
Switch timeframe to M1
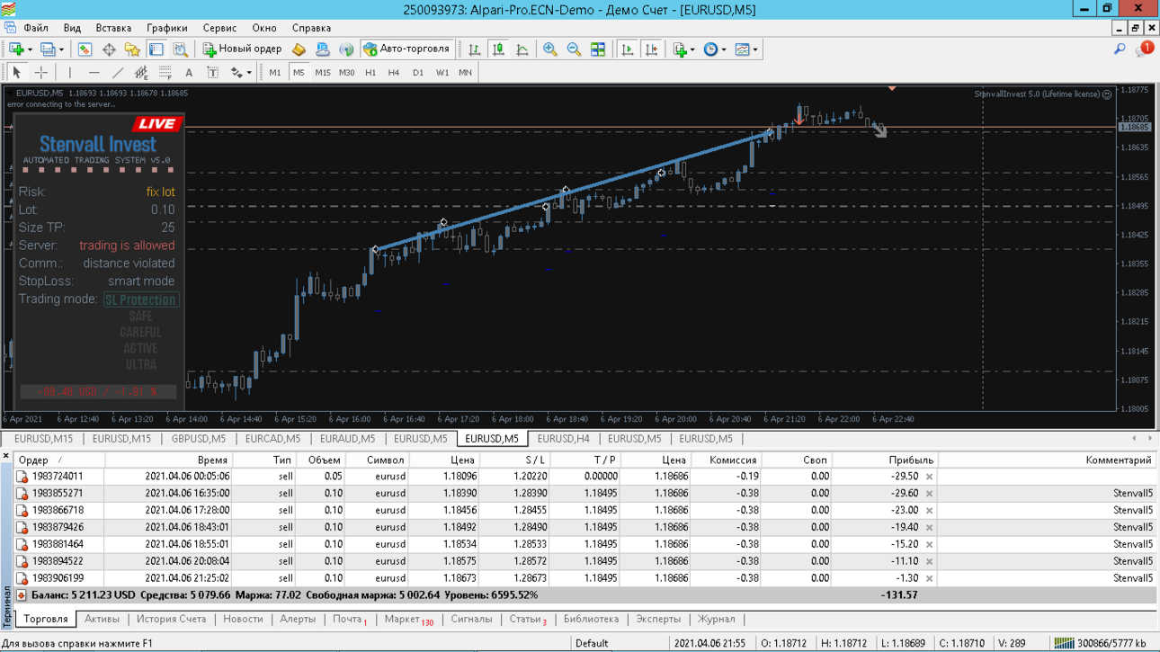[x=275, y=72]
